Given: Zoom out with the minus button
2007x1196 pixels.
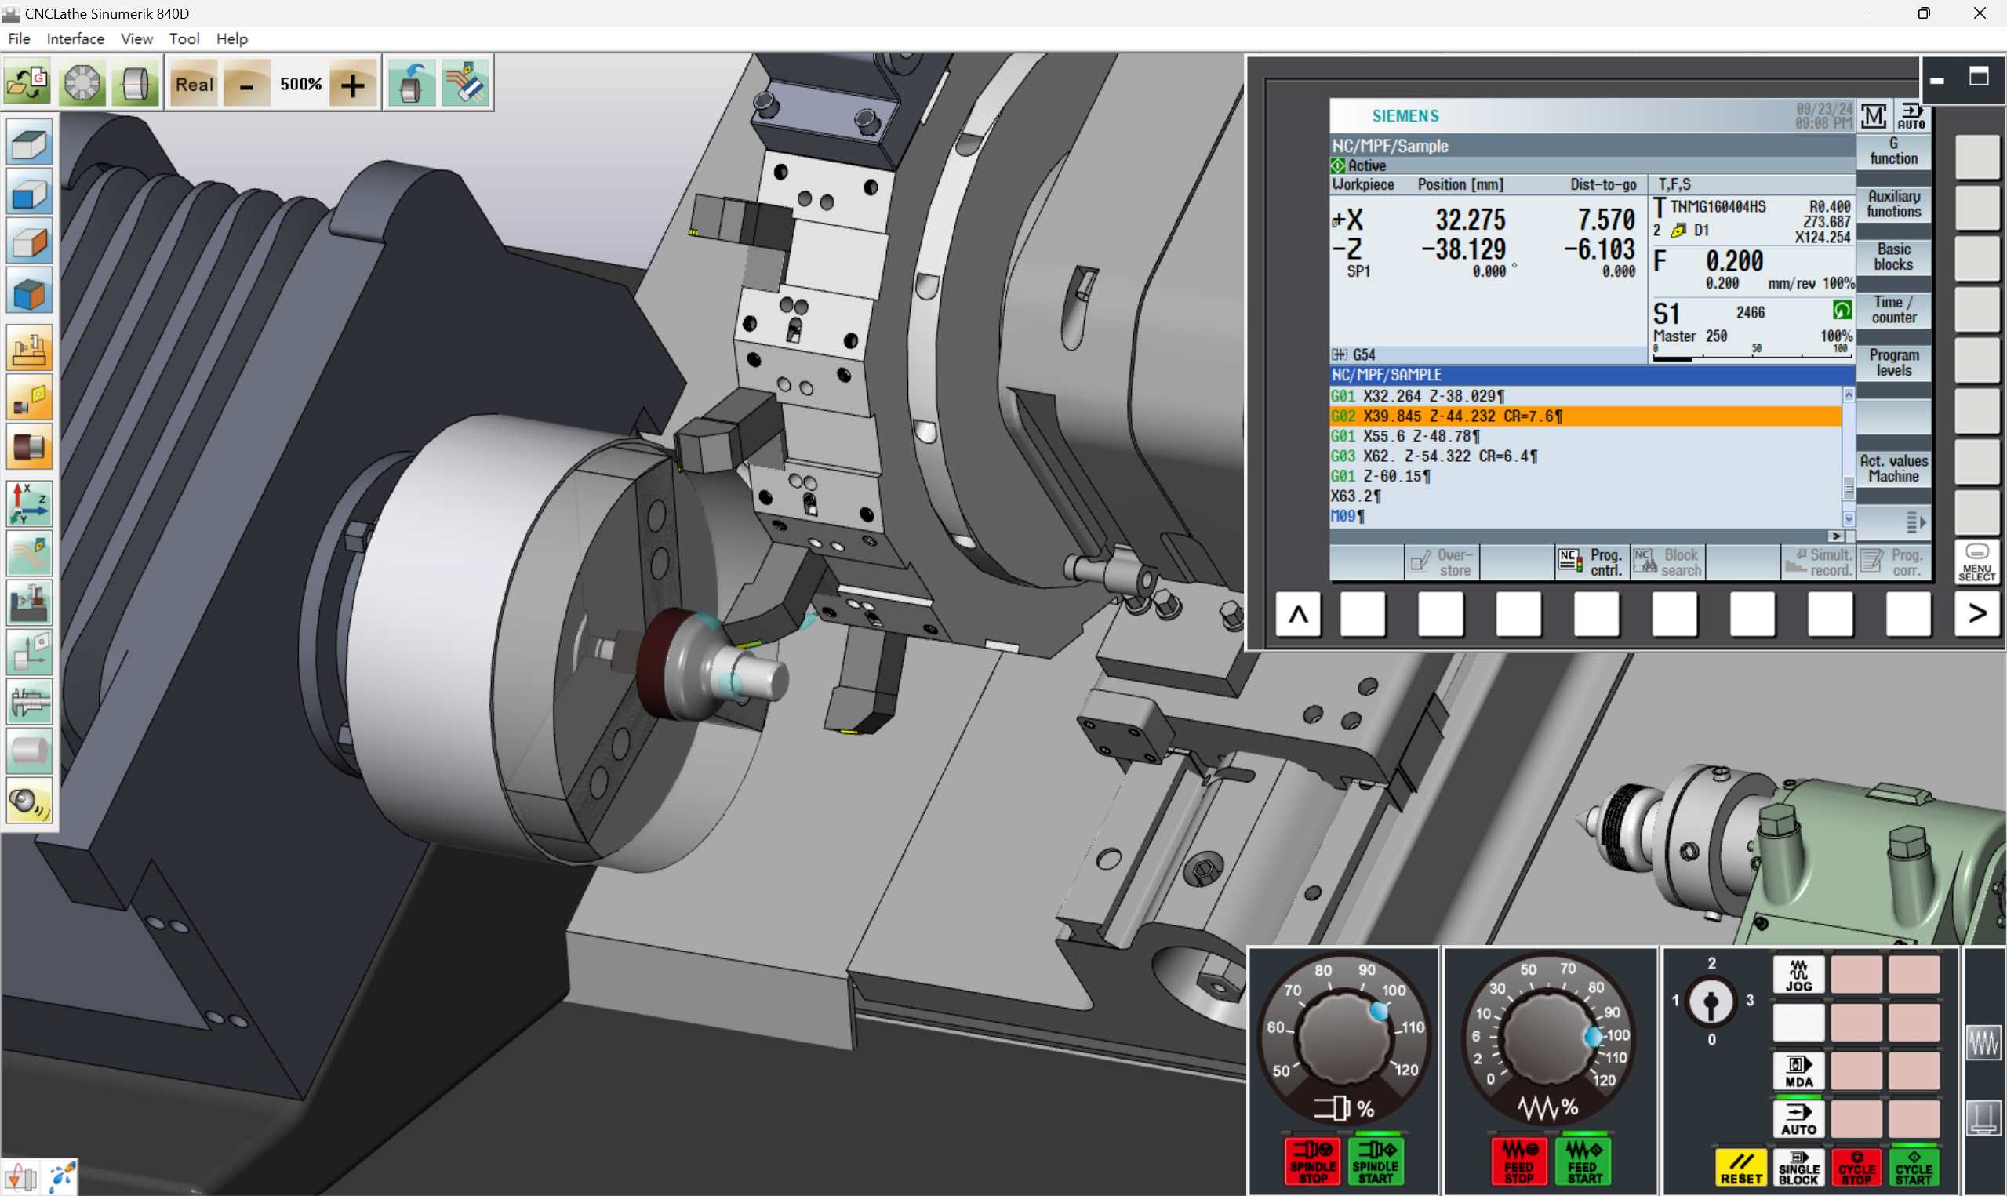Looking at the screenshot, I should pyautogui.click(x=246, y=85).
